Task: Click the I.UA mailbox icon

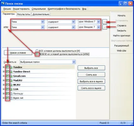Action: pos(11,89)
